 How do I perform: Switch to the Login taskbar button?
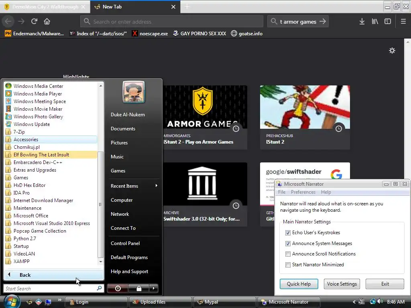pos(96,302)
